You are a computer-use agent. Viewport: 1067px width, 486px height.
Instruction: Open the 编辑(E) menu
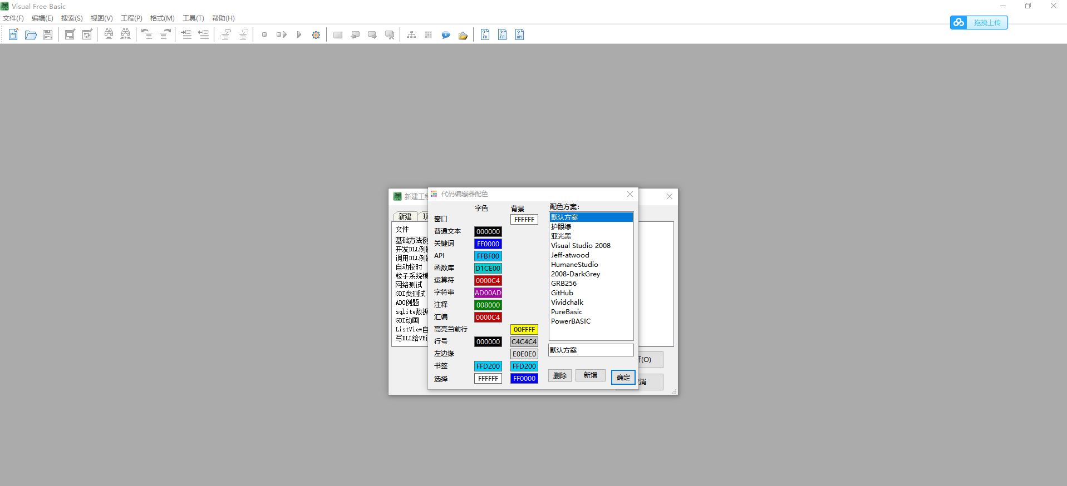pyautogui.click(x=42, y=18)
